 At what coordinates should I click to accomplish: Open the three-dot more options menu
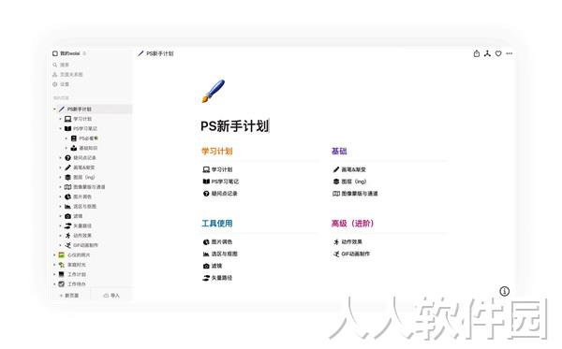click(510, 53)
